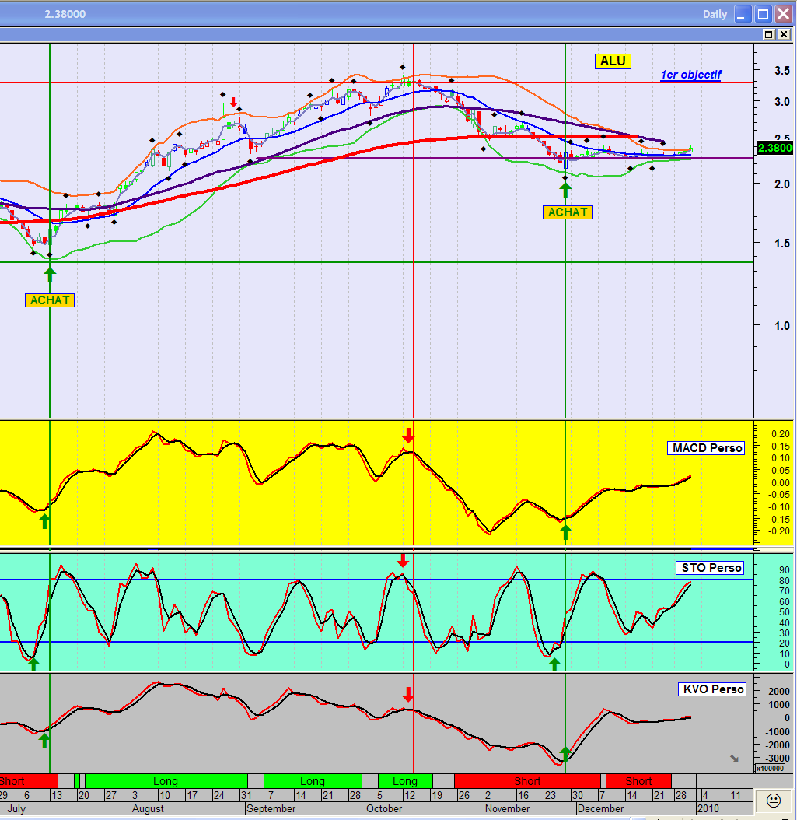
Task: Minimize the Daily window
Action: click(x=743, y=14)
